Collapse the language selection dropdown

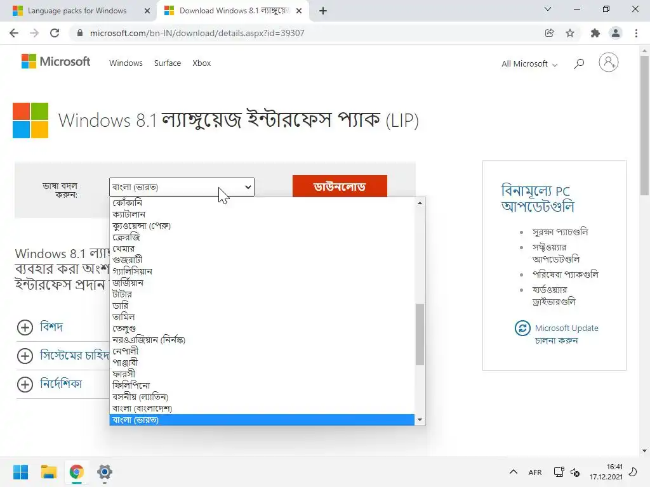(x=182, y=187)
